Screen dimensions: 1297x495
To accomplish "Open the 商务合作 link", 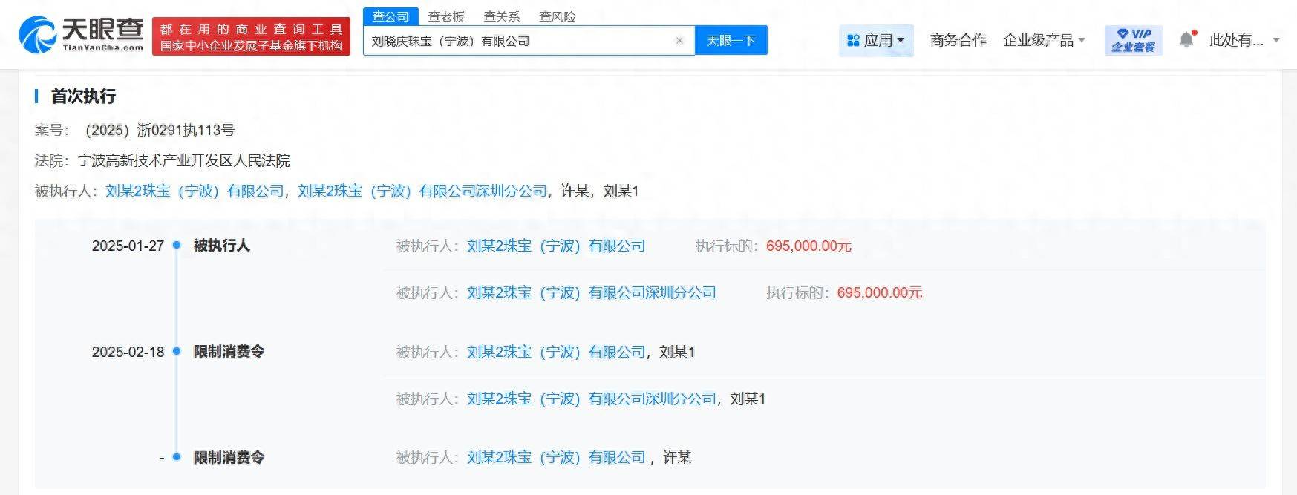I will (x=958, y=40).
